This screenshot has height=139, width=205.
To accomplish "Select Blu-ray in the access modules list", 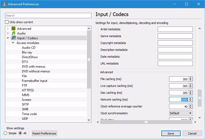I will click(x=27, y=52).
